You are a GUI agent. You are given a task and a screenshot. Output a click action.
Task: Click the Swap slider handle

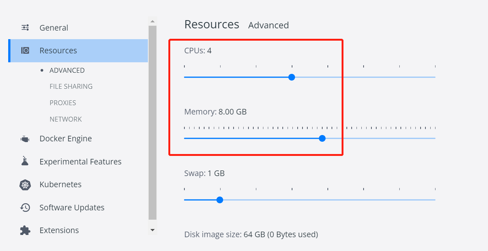(x=220, y=200)
